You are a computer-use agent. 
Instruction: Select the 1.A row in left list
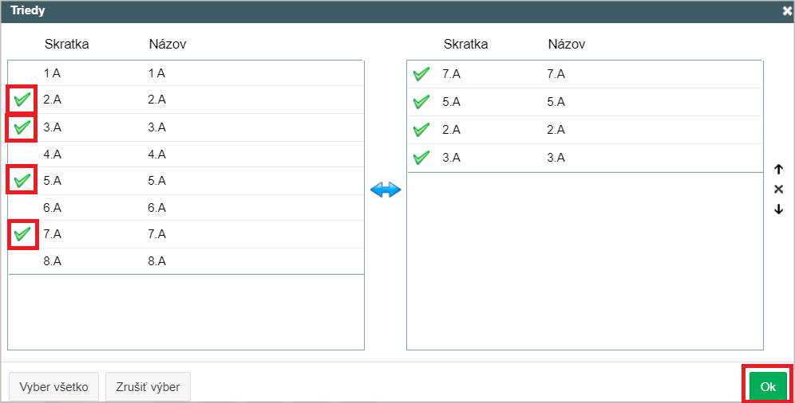click(186, 73)
